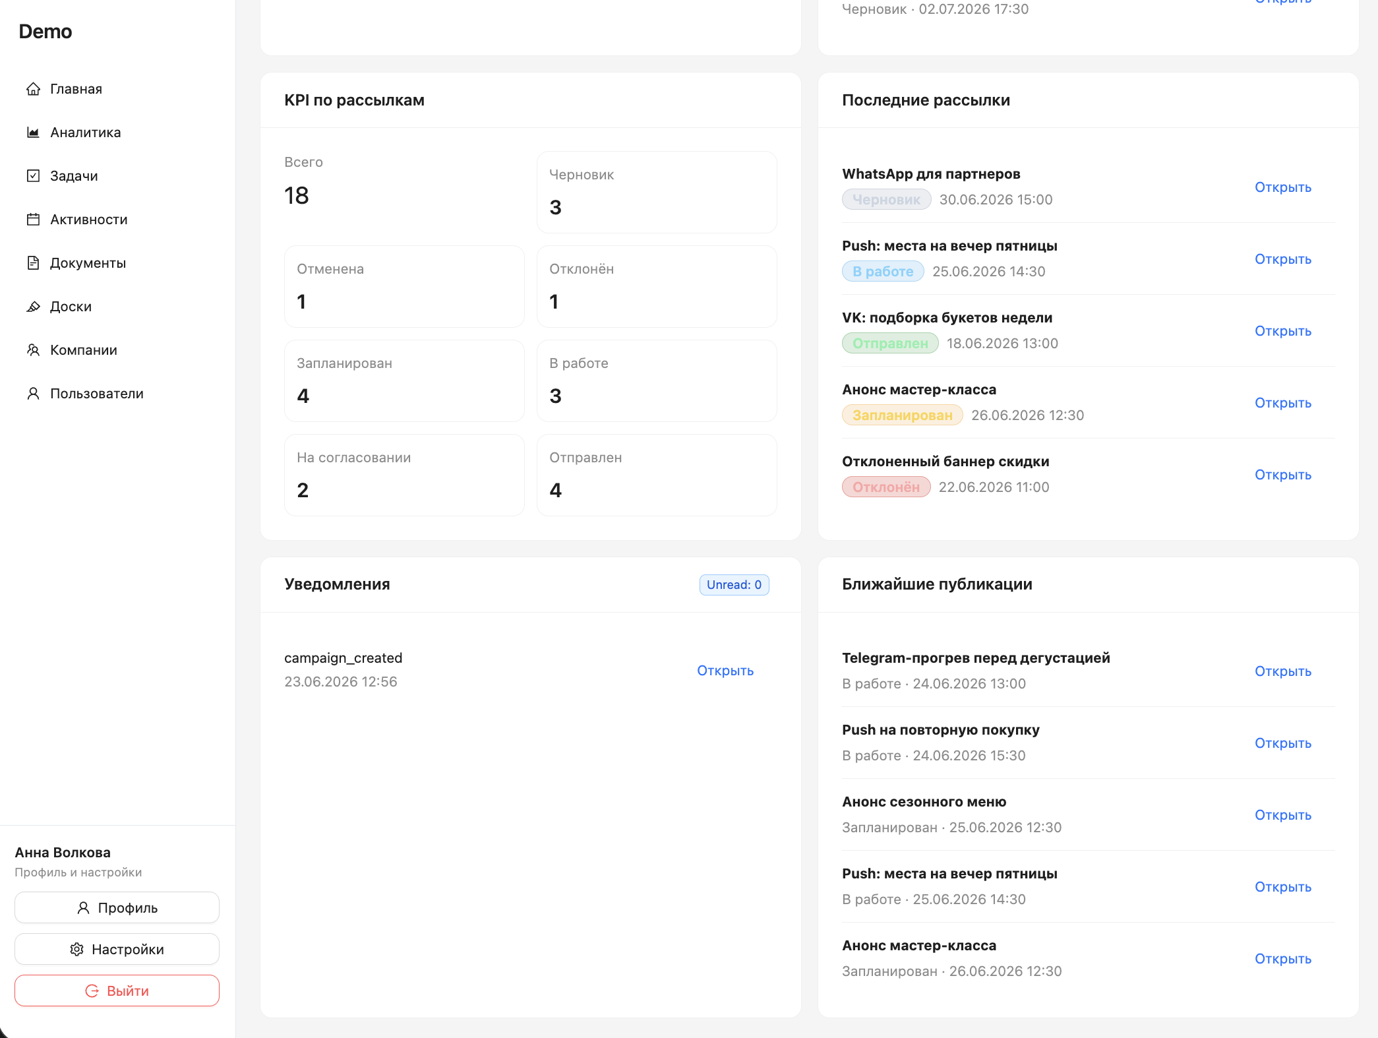Screen dimensions: 1378x1038
Task: Open the Push: места на вечер пятницы campaign in Последние рассылки
Action: pos(1283,259)
